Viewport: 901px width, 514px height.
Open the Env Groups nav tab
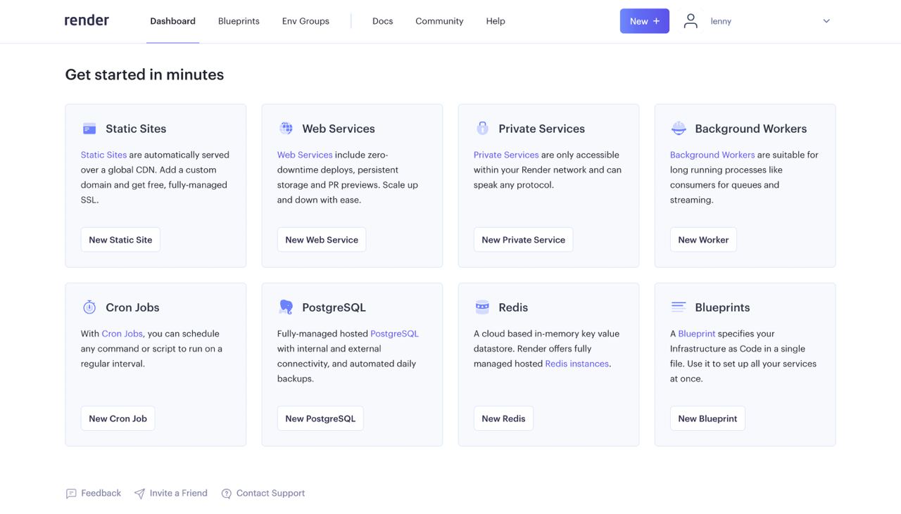[x=305, y=21]
